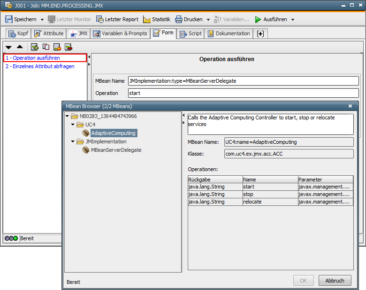
Task: Open the Ausführen dropdown arrow
Action: [293, 20]
